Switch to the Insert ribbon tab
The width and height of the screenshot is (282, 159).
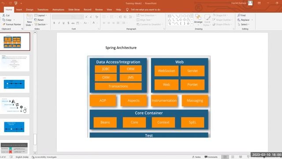pyautogui.click(x=19, y=10)
